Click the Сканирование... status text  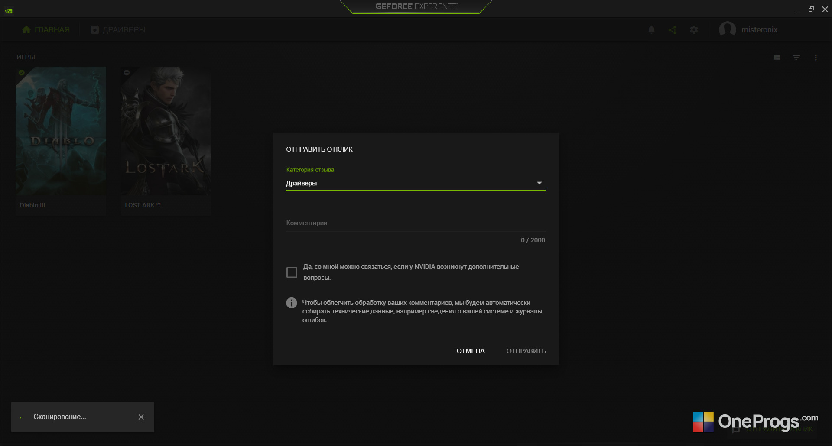60,417
